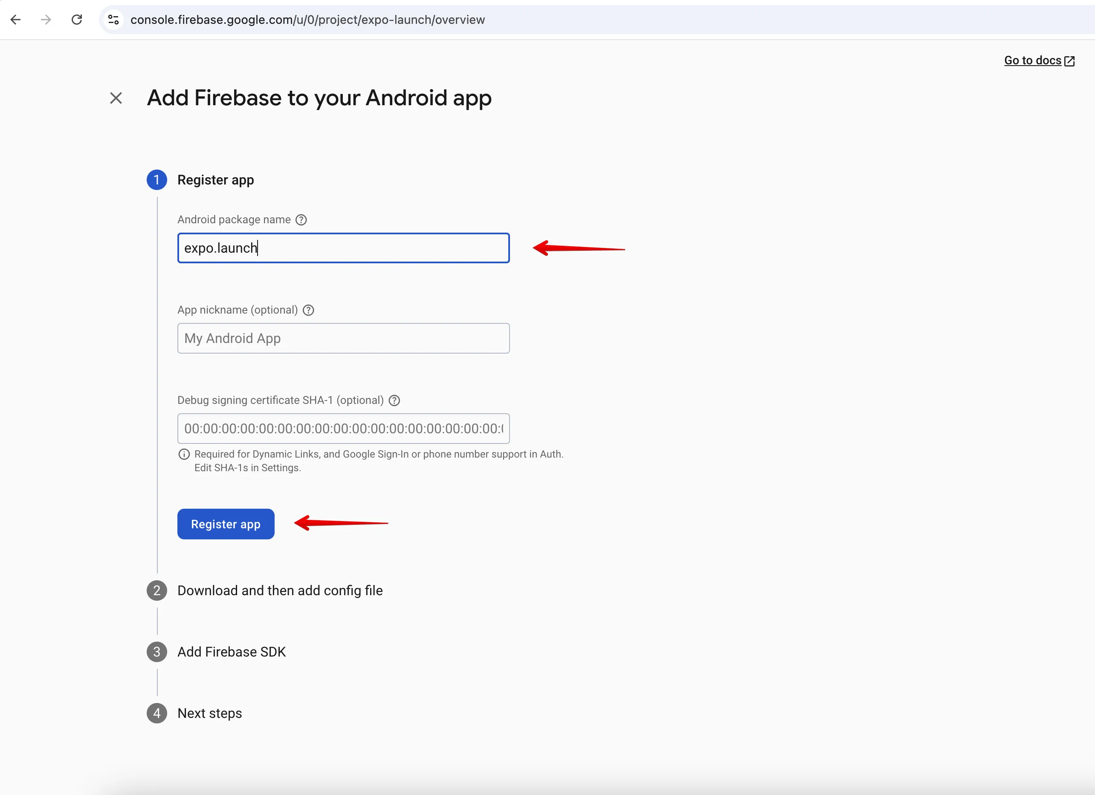This screenshot has width=1095, height=795.
Task: Click the Debug signing certificate SHA-1 label
Action: click(x=281, y=400)
